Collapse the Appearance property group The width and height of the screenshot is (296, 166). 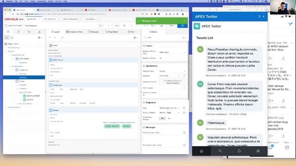144,66
